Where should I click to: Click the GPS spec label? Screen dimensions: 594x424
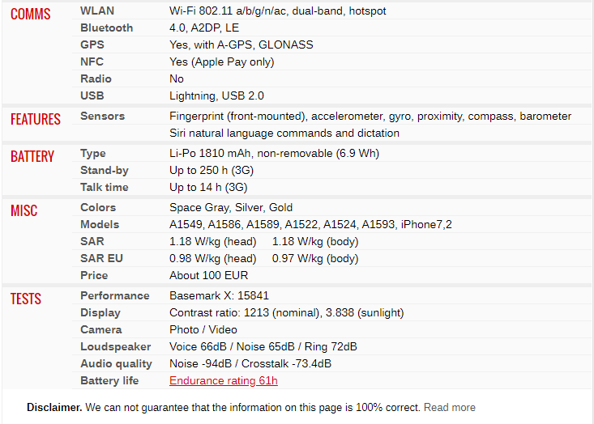(x=92, y=45)
